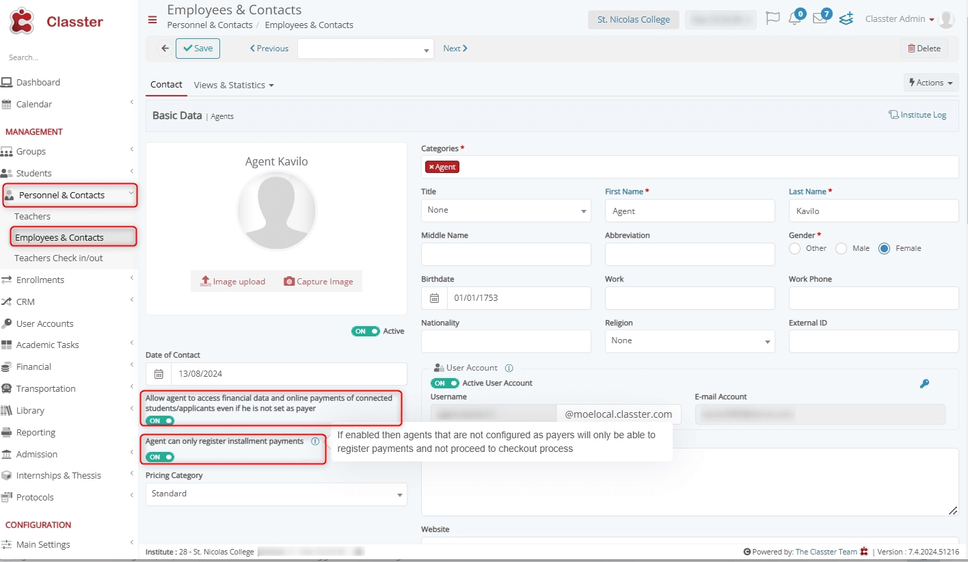Open Enrollments in sidebar
The width and height of the screenshot is (968, 562).
coord(40,280)
